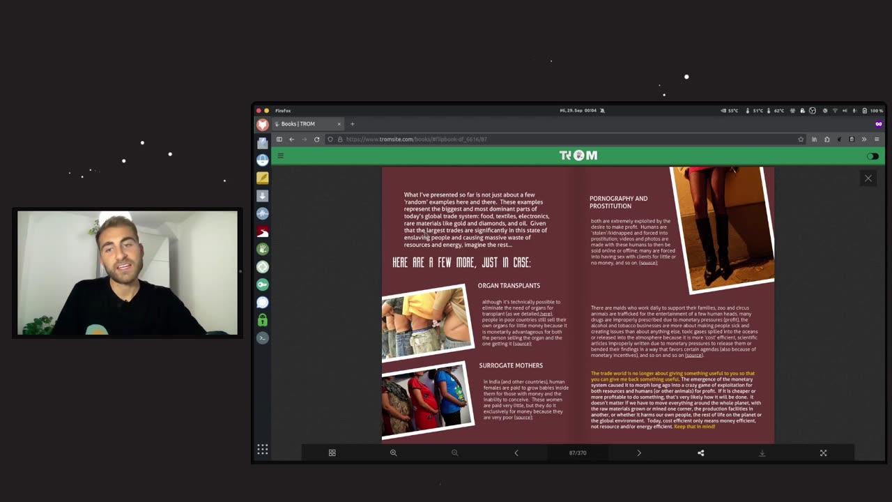The height and width of the screenshot is (502, 892).
Task: Open the Firefox icon in the dock
Action: pos(263,125)
